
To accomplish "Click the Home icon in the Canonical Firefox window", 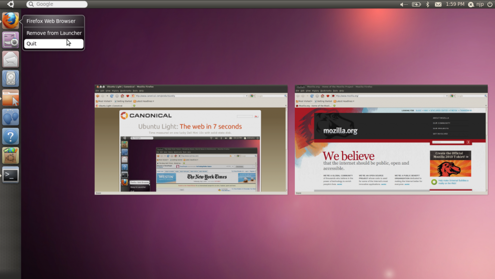I will 122,96.
